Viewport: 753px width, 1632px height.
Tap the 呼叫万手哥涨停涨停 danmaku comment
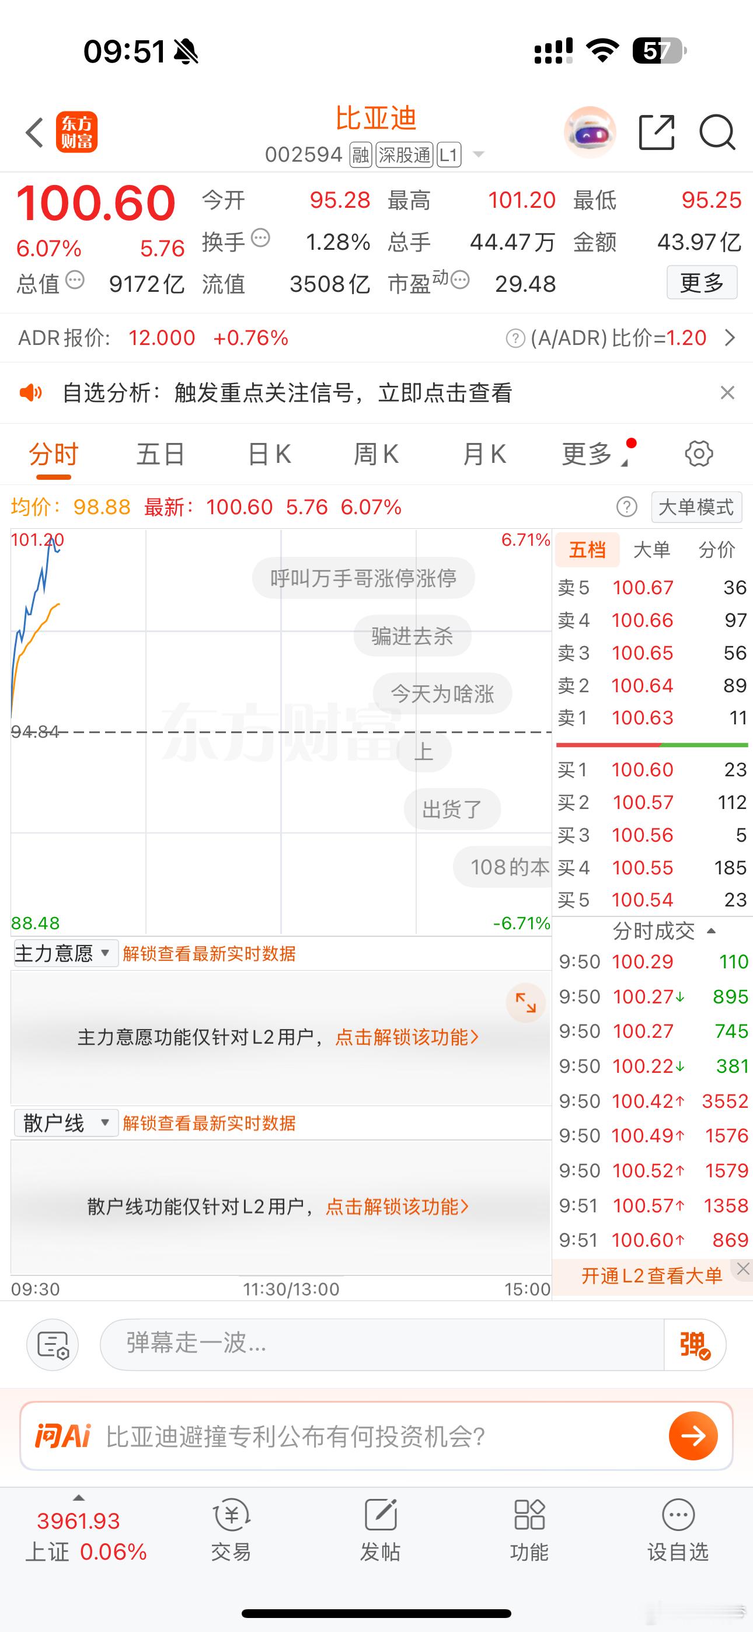[363, 578]
